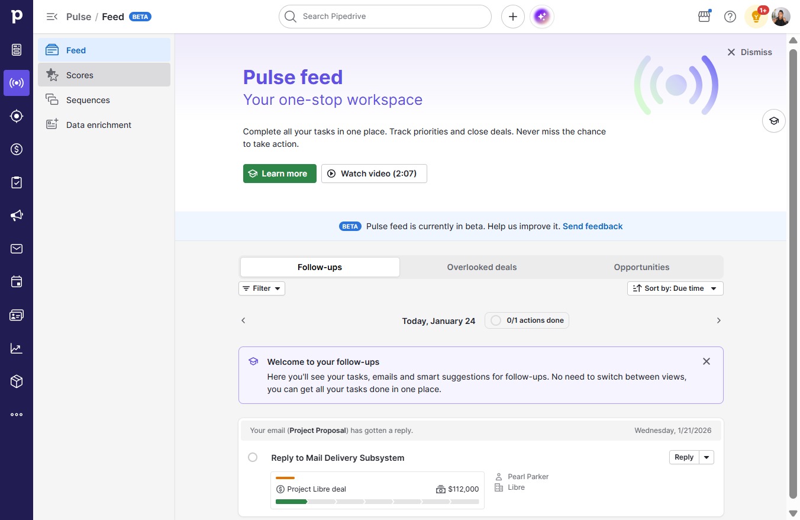This screenshot has height=520, width=800.
Task: Expand the Reply button dropdown arrow
Action: click(x=707, y=457)
